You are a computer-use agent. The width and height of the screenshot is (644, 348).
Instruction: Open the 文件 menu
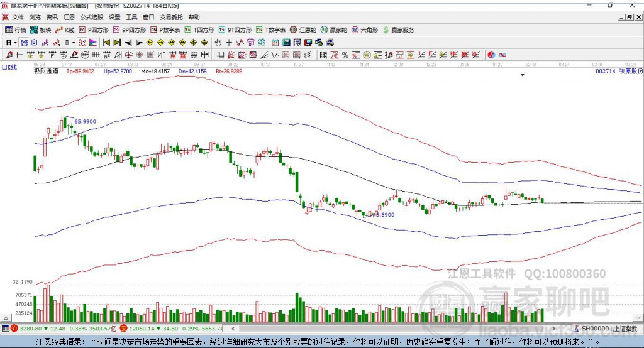[x=18, y=17]
